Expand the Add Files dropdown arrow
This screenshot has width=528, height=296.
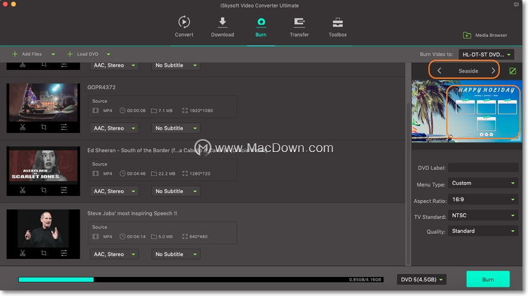53,54
